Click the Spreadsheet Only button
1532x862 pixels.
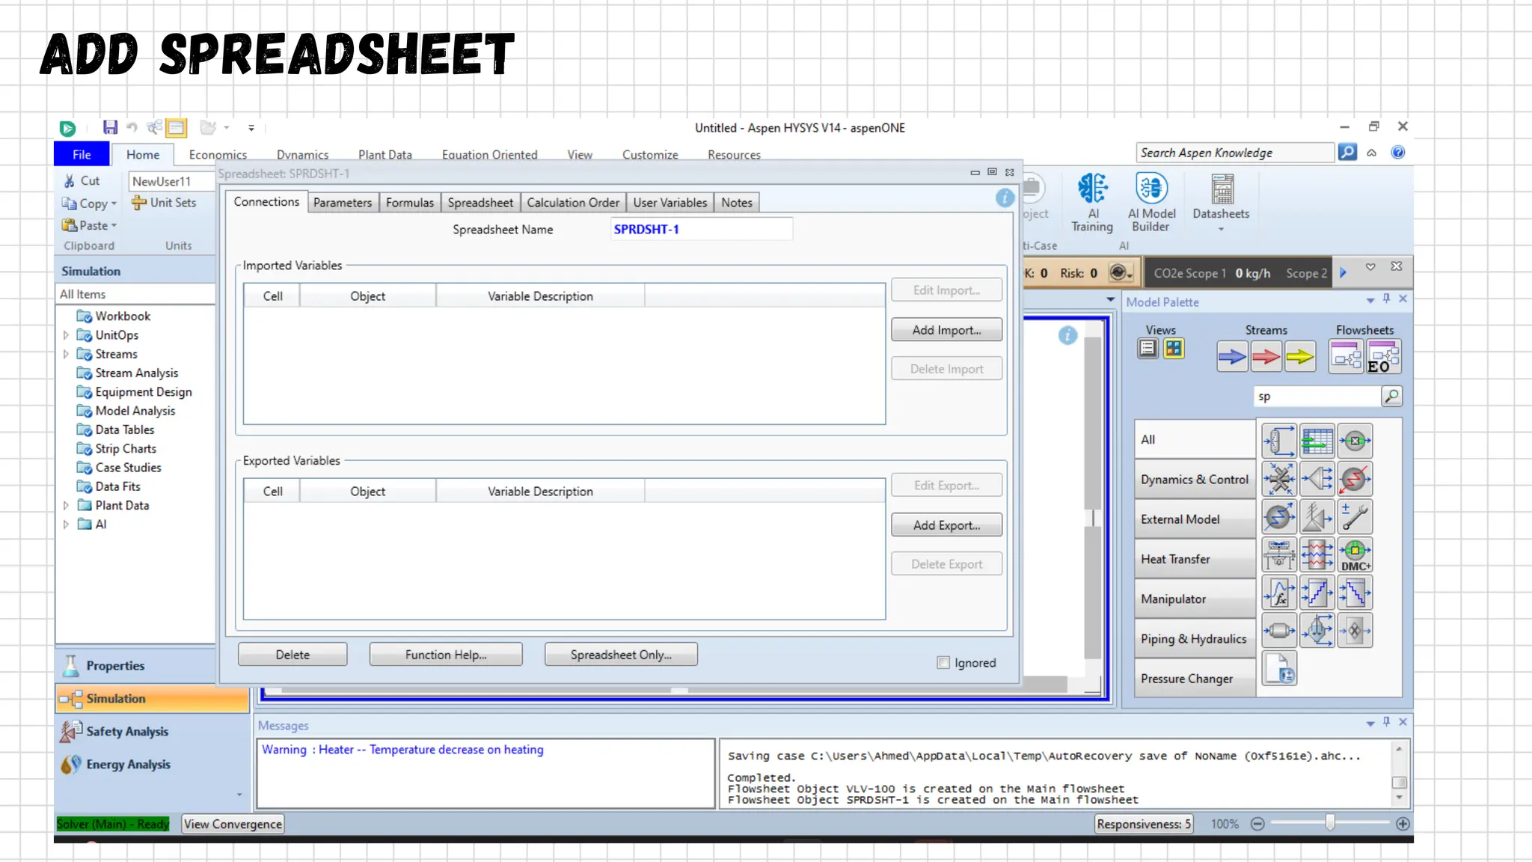coord(621,655)
